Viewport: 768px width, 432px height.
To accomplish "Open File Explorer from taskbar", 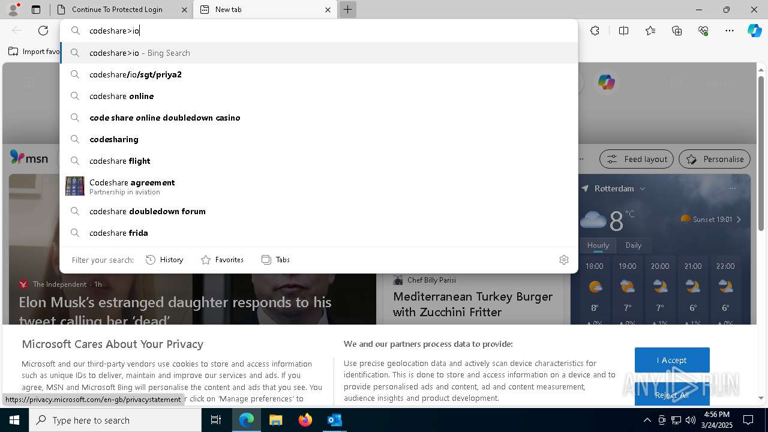I will [x=275, y=420].
